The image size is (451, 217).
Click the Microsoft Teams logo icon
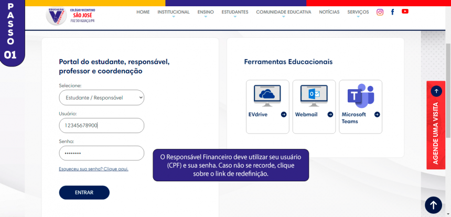360,96
